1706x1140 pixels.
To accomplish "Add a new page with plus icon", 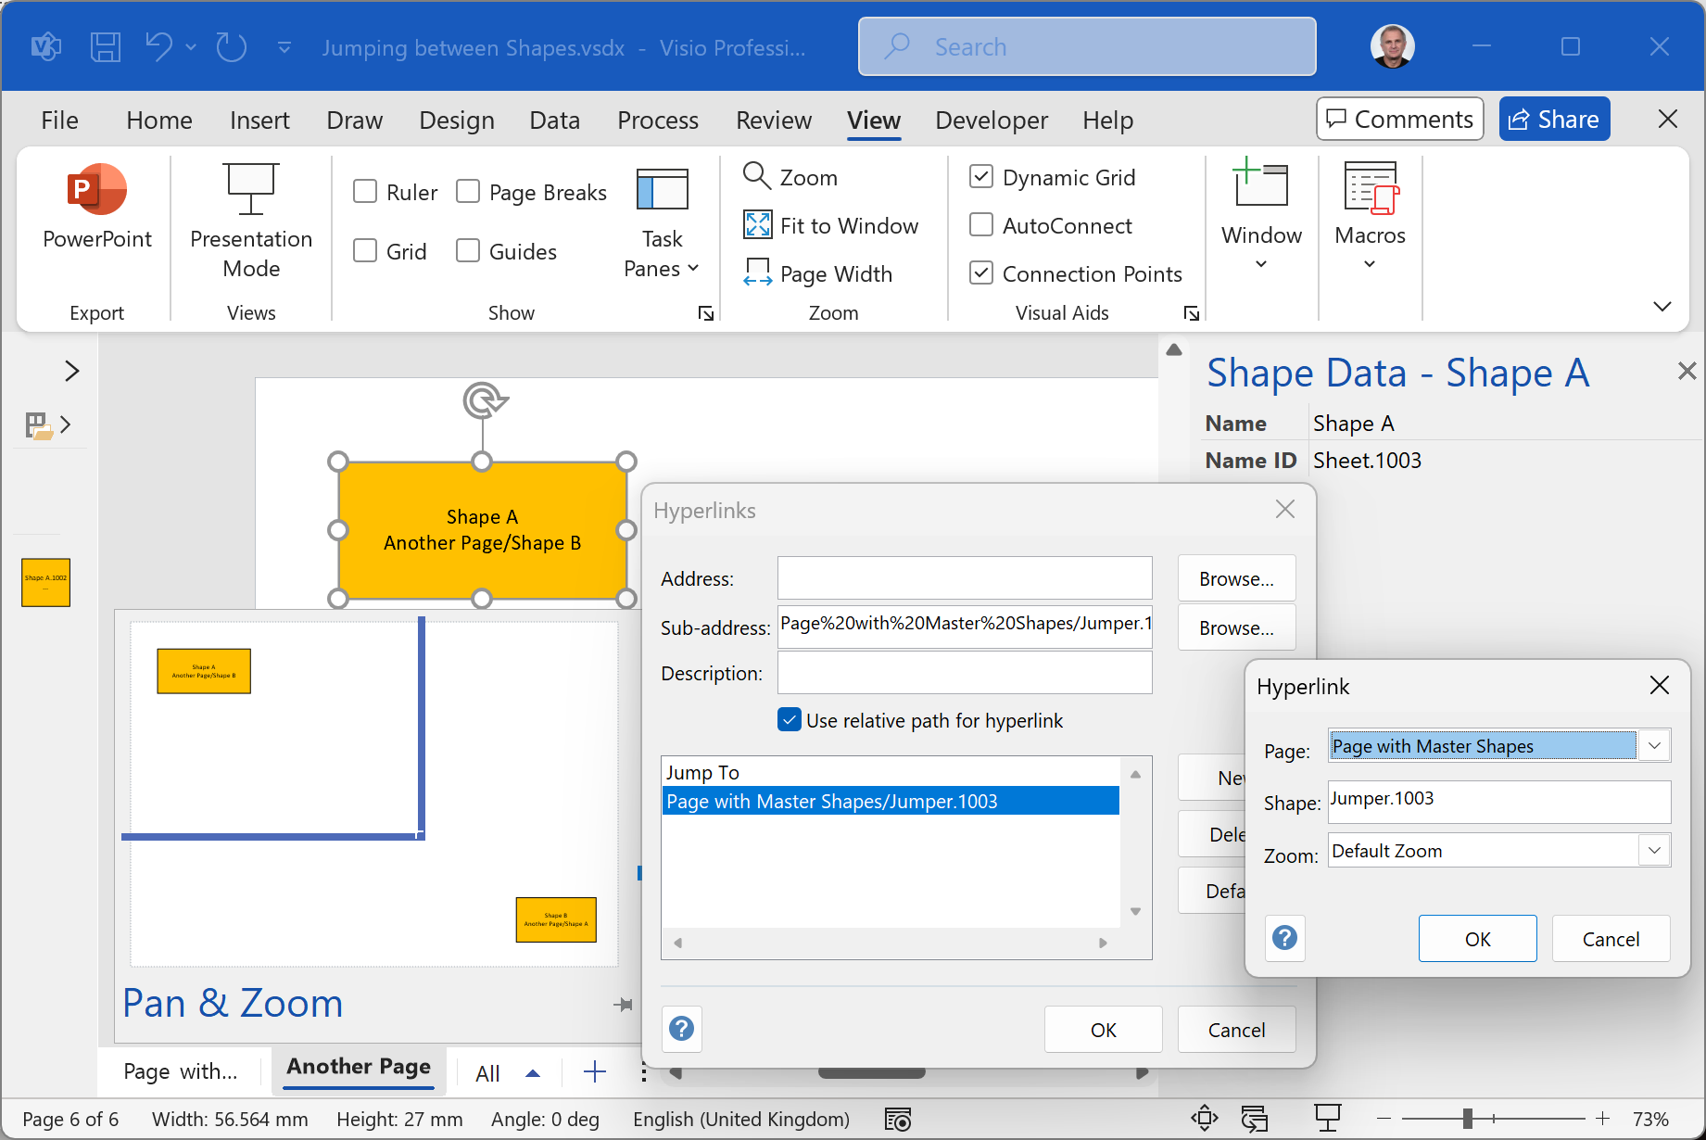I will point(595,1072).
